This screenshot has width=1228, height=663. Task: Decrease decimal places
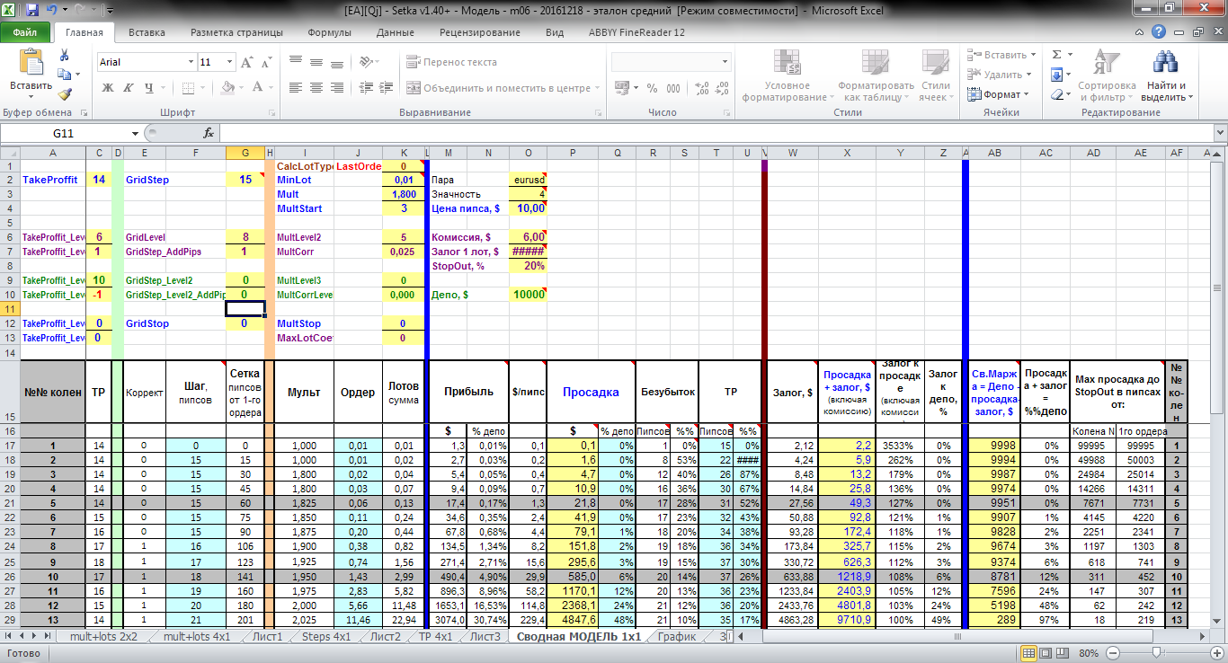(x=721, y=88)
